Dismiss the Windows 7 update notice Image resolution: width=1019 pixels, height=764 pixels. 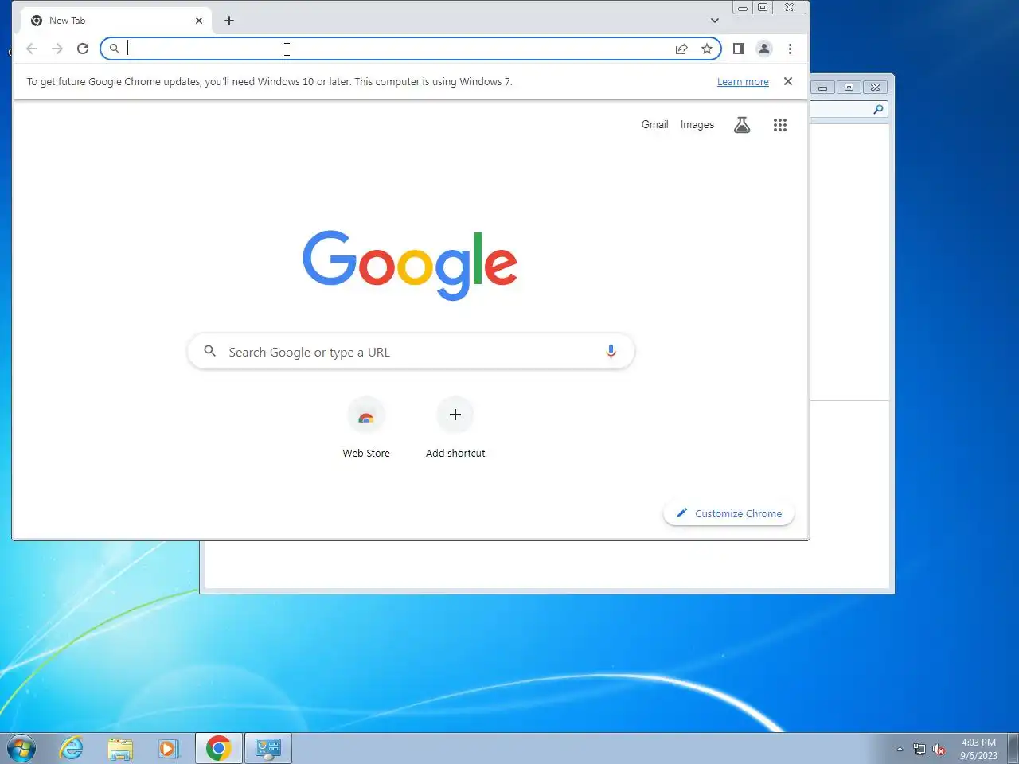[788, 81]
